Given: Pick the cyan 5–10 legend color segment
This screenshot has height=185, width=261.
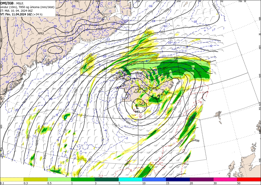Looking at the screenshot, I should tap(130, 179).
